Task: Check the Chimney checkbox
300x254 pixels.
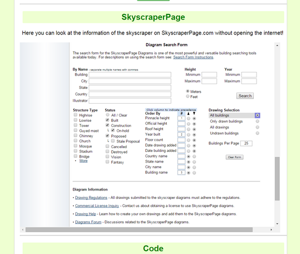Action: 75,135
